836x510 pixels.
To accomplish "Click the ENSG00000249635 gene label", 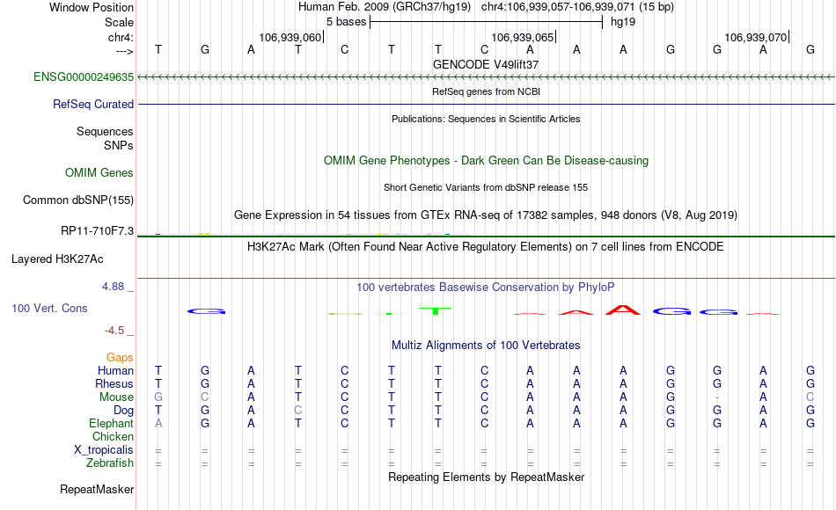I will coord(84,76).
